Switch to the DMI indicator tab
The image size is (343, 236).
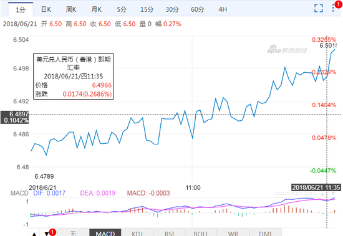click(265, 233)
